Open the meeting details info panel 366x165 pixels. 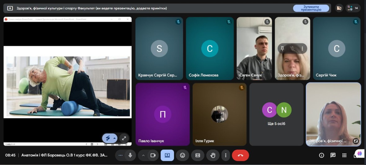pos(322,155)
